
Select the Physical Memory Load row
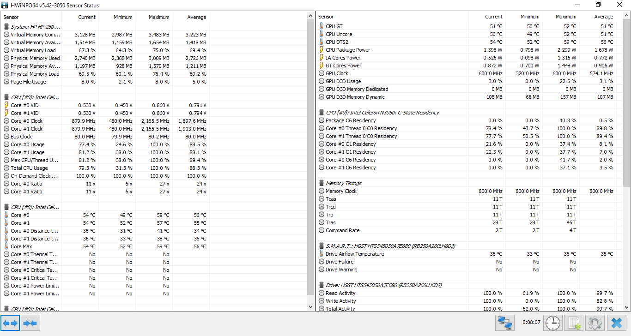(x=105, y=74)
